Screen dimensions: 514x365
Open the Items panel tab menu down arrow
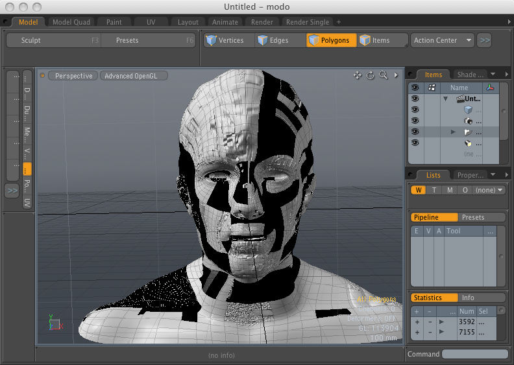[493, 75]
